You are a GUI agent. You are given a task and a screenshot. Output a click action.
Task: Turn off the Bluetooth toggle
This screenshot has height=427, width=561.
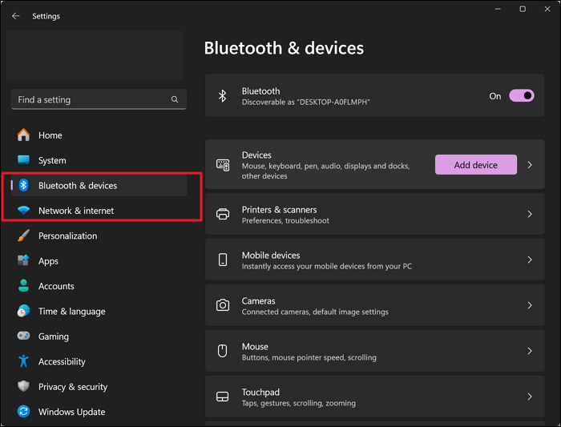522,96
